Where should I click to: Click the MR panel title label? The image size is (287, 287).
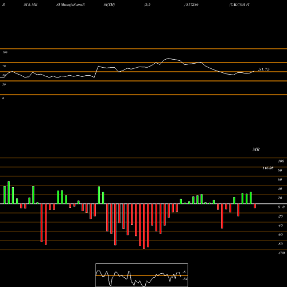tap(256, 149)
